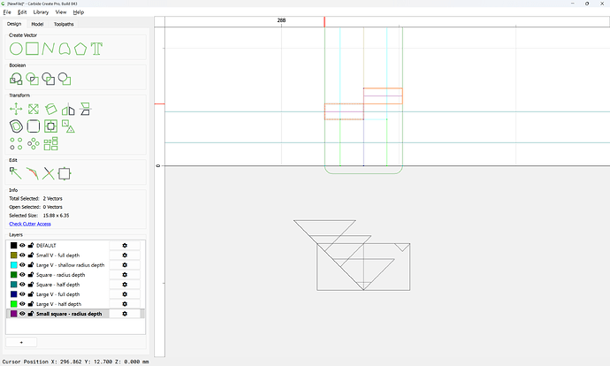Click the Move transform tool
This screenshot has height=366, width=610.
(16, 110)
